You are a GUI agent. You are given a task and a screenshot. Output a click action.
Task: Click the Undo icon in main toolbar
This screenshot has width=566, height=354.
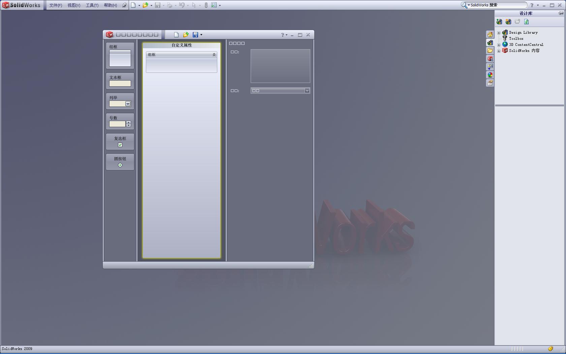click(x=182, y=5)
